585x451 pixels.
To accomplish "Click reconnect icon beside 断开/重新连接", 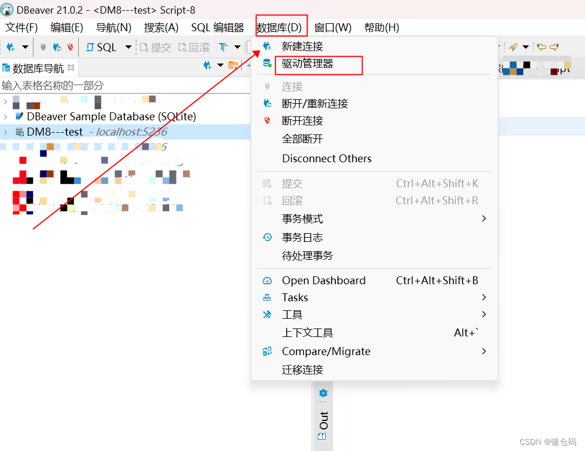I will [x=267, y=103].
